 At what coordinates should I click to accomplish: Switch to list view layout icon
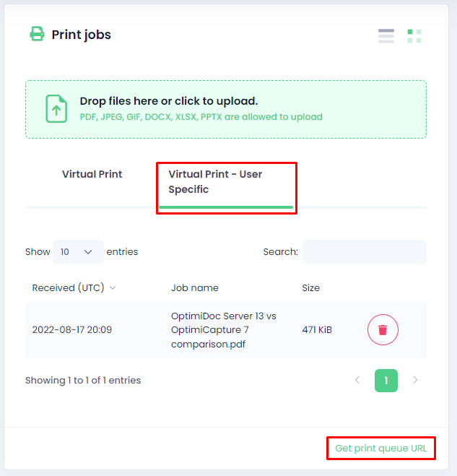[386, 36]
